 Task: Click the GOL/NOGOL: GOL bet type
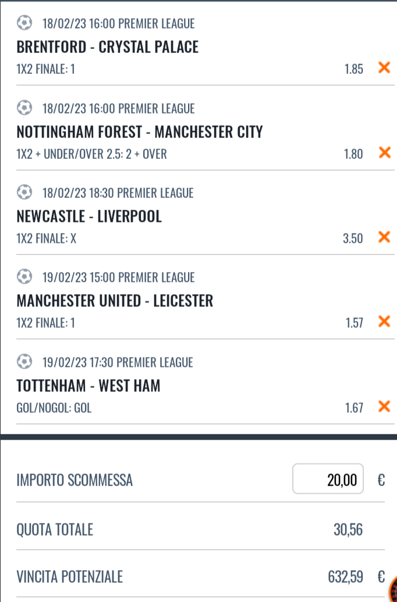pos(54,408)
